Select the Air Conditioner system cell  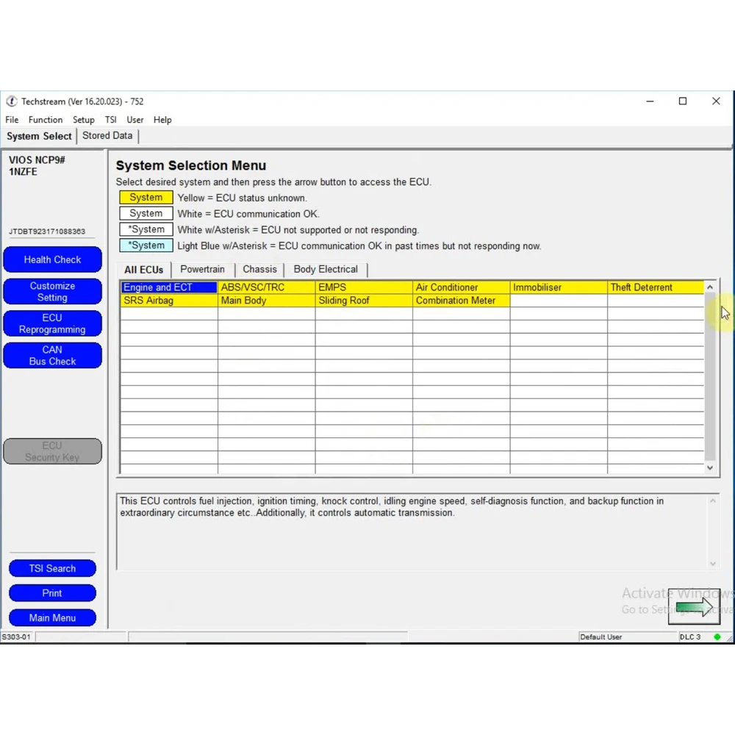(x=462, y=287)
